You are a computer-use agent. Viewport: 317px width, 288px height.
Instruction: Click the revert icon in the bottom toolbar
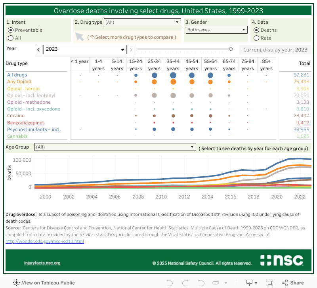[x=201, y=283]
